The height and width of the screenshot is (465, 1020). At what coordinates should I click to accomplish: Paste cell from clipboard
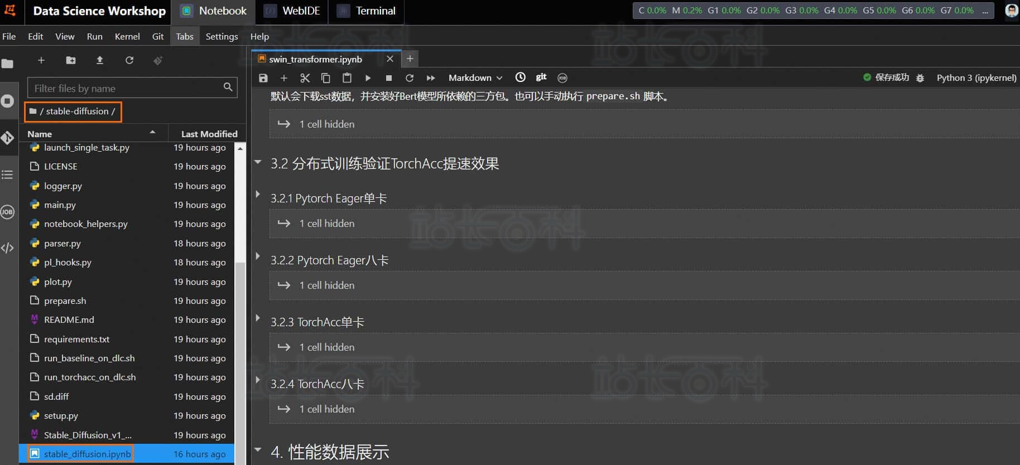(x=347, y=78)
